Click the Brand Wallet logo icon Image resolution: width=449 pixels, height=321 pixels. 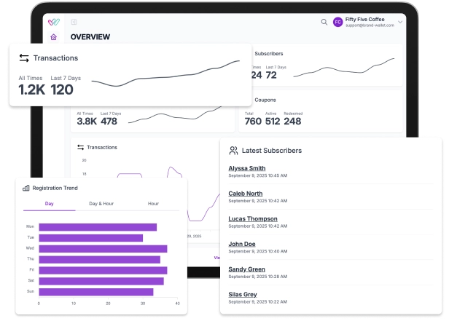54,22
